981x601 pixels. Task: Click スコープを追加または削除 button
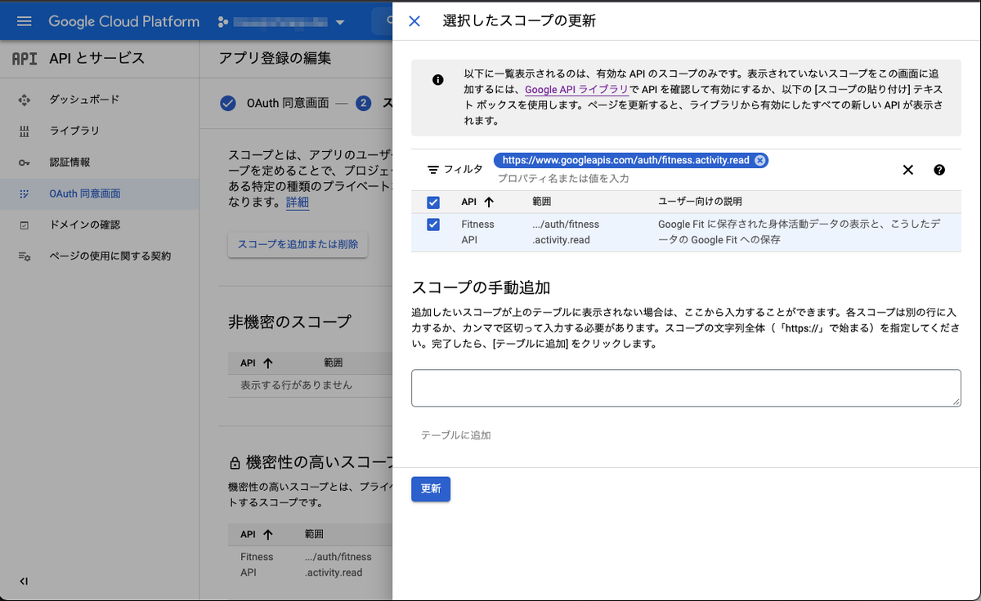298,244
